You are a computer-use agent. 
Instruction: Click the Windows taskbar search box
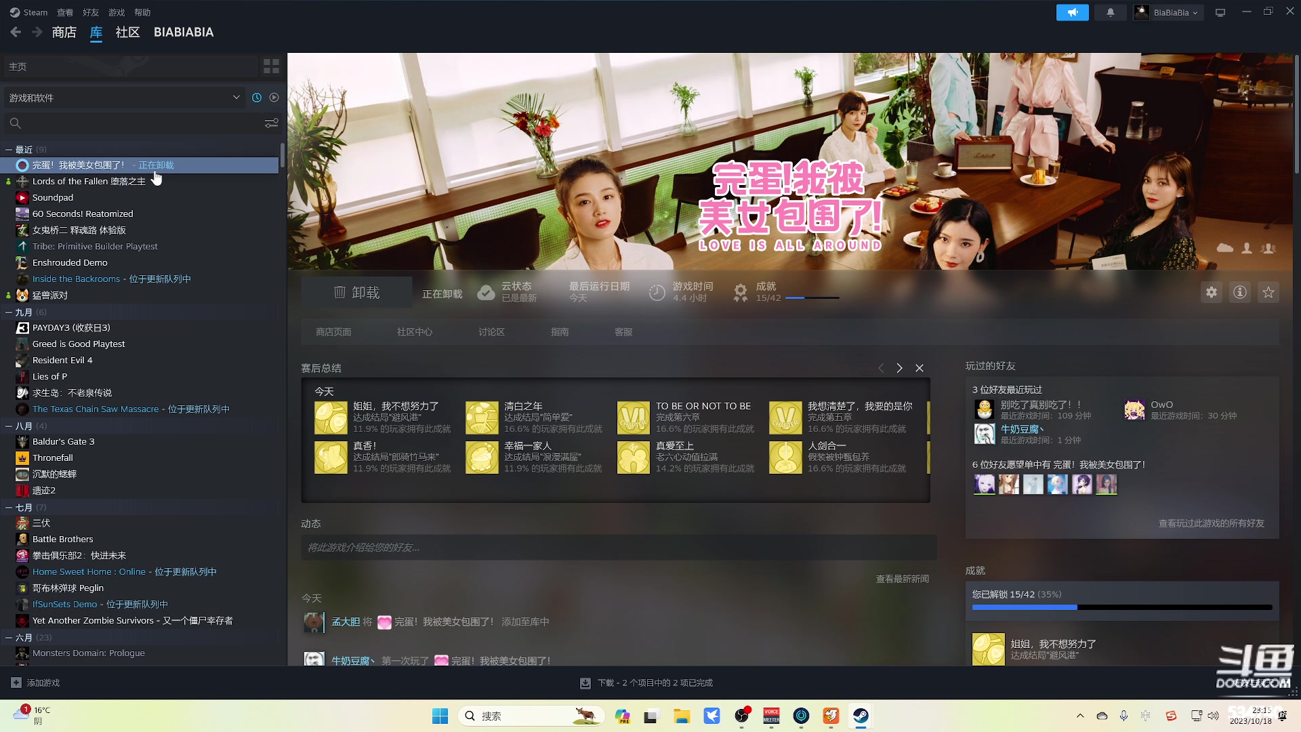point(531,716)
